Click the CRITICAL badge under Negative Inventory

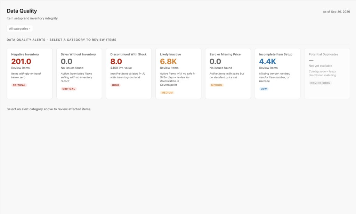click(19, 85)
